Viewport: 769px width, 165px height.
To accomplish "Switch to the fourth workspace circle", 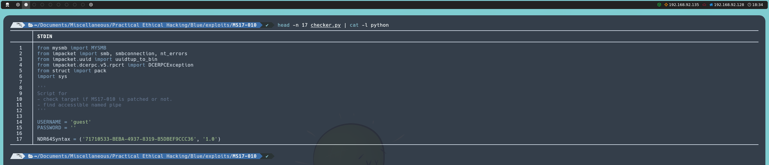I will point(42,4).
